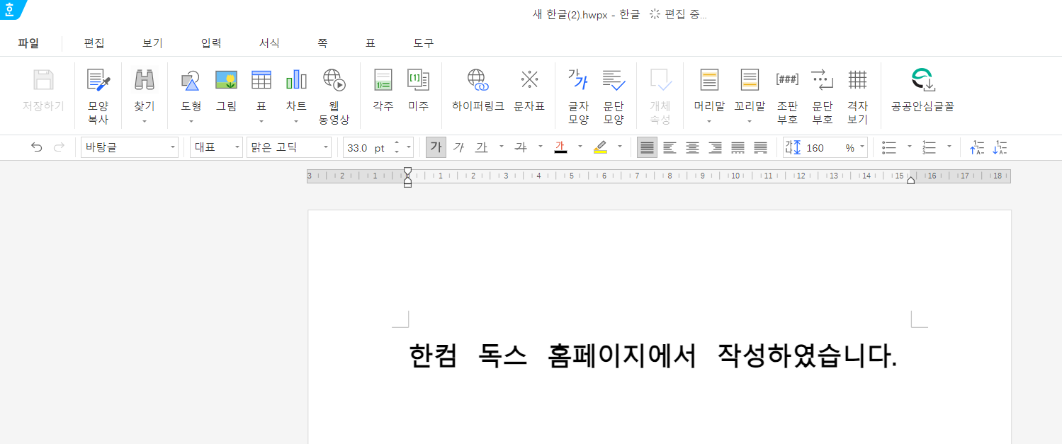Viewport: 1062px width, 444px height.
Task: Click the font size 33.0 pt field
Action: (367, 148)
